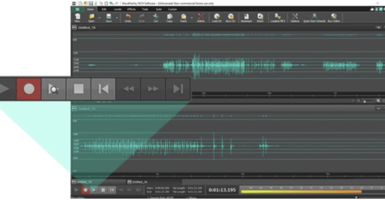Switch to the Home ribbon tab
Screen dimensions: 385x200
coord(90,9)
